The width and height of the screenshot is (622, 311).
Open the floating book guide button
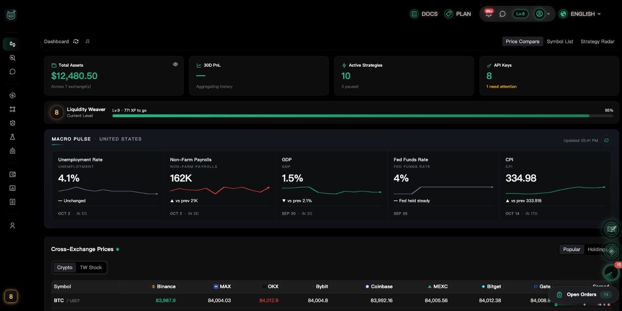tap(611, 229)
